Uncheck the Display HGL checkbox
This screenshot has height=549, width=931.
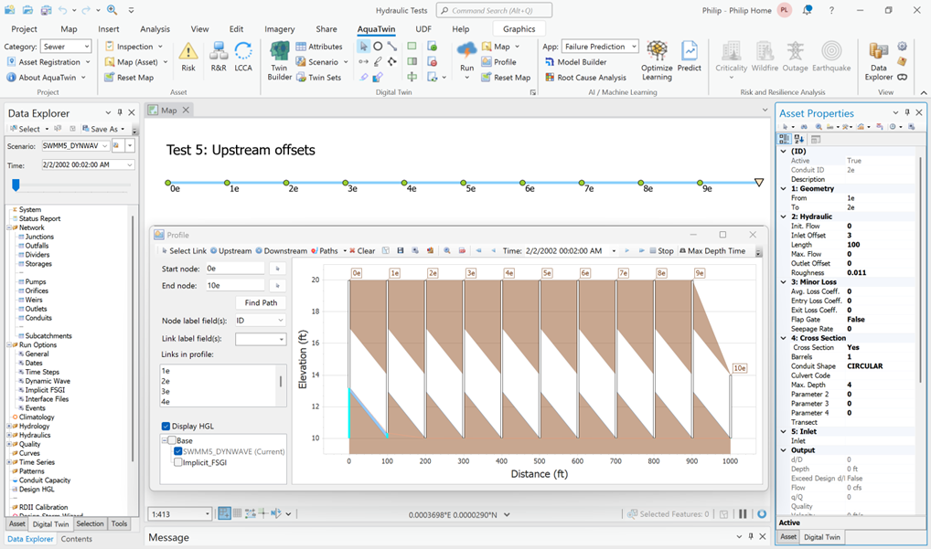(166, 426)
